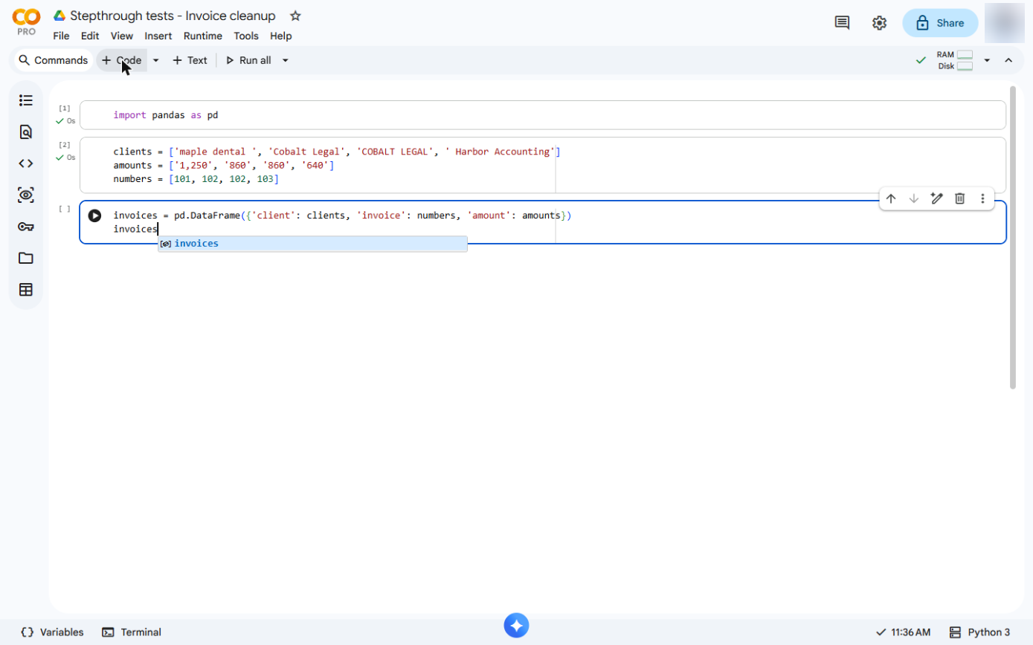Image resolution: width=1033 pixels, height=645 pixels.
Task: Click Run all button
Action: [x=248, y=60]
